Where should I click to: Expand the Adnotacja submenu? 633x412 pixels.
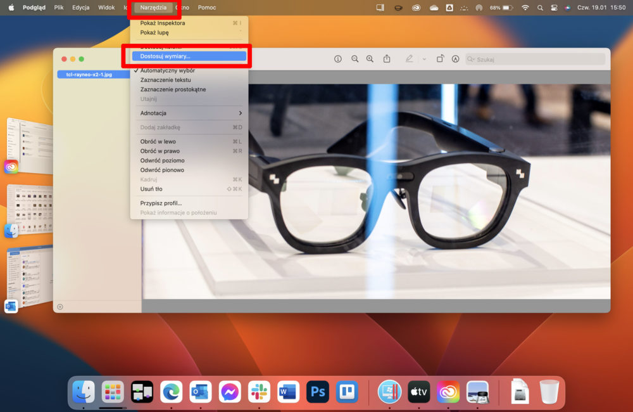coord(189,113)
